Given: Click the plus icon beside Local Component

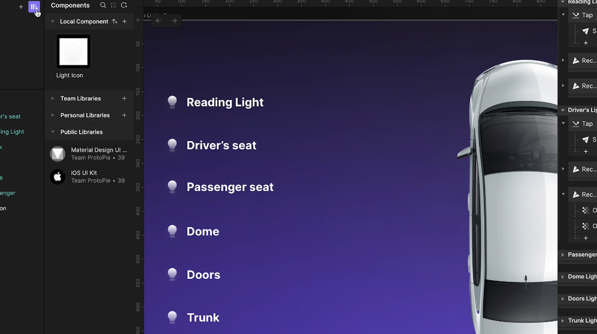Looking at the screenshot, I should 125,22.
